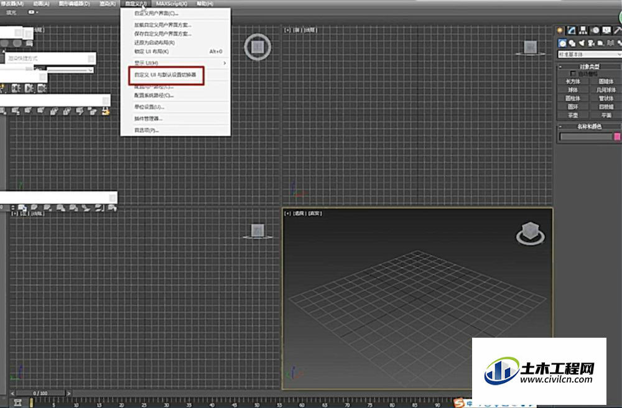The image size is (622, 408).
Task: Collapse the 对象类型 rollout
Action: point(589,66)
